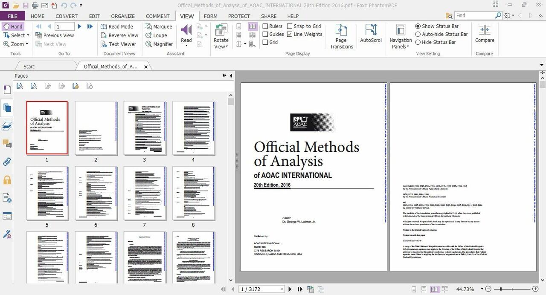Open the Layers panel in left sidebar

pos(7,126)
